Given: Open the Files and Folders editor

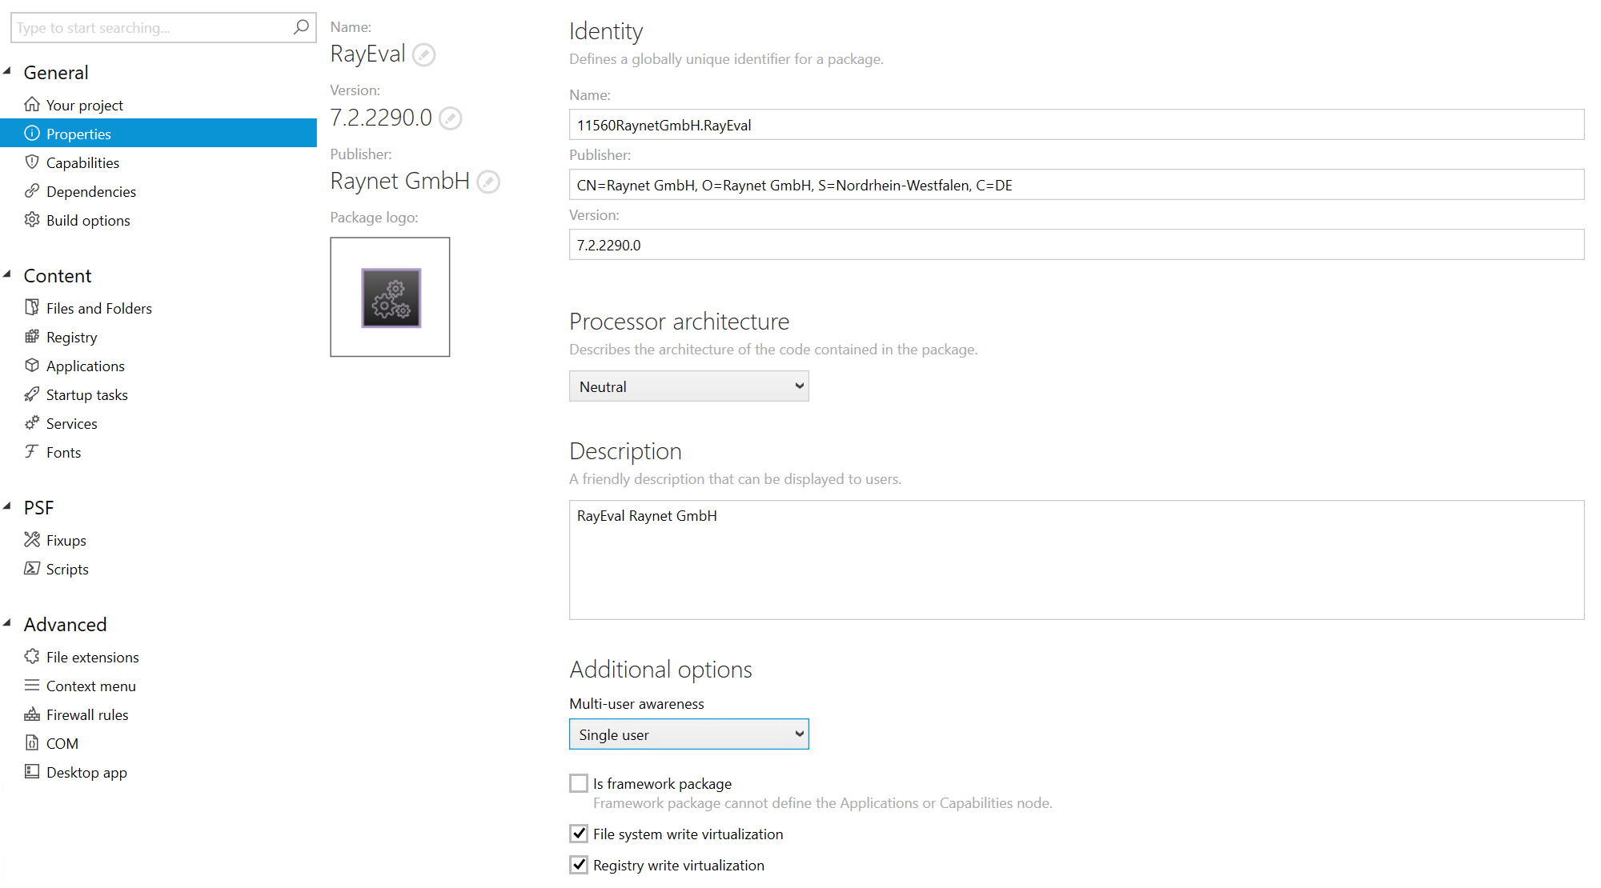Looking at the screenshot, I should coord(98,308).
